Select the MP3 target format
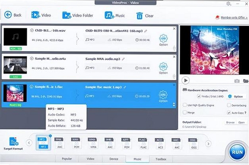The height and width of the screenshot is (165, 249). (x=43, y=143)
